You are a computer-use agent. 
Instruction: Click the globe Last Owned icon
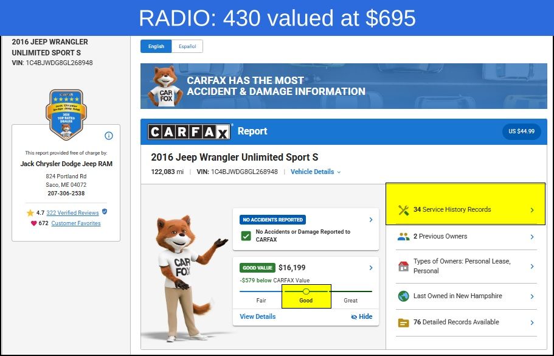pyautogui.click(x=403, y=296)
